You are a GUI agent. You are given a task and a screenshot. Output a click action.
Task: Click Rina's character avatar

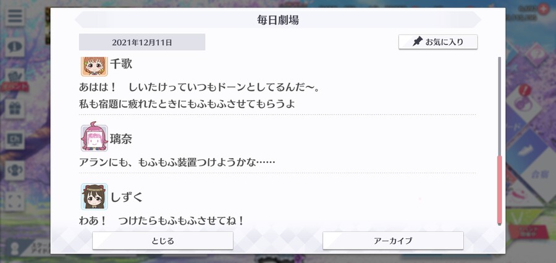[95, 138]
